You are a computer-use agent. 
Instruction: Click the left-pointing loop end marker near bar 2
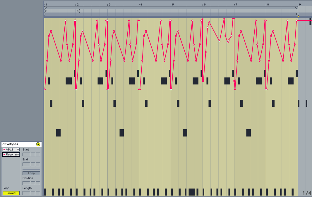pos(78,11)
